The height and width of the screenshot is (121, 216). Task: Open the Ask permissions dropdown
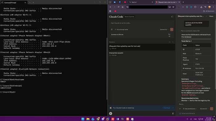pyautogui.click(x=190, y=109)
